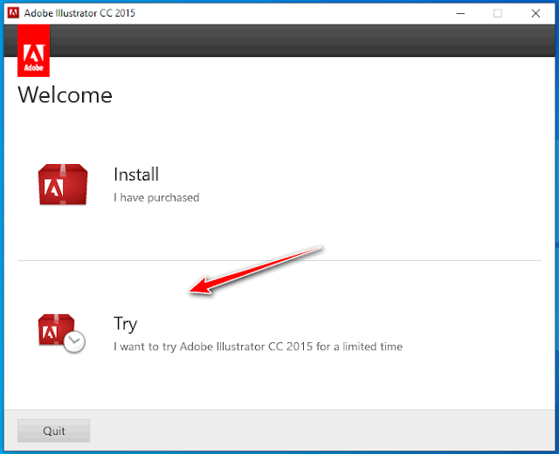Close the Adobe Illustrator CC 2015 window

point(535,14)
